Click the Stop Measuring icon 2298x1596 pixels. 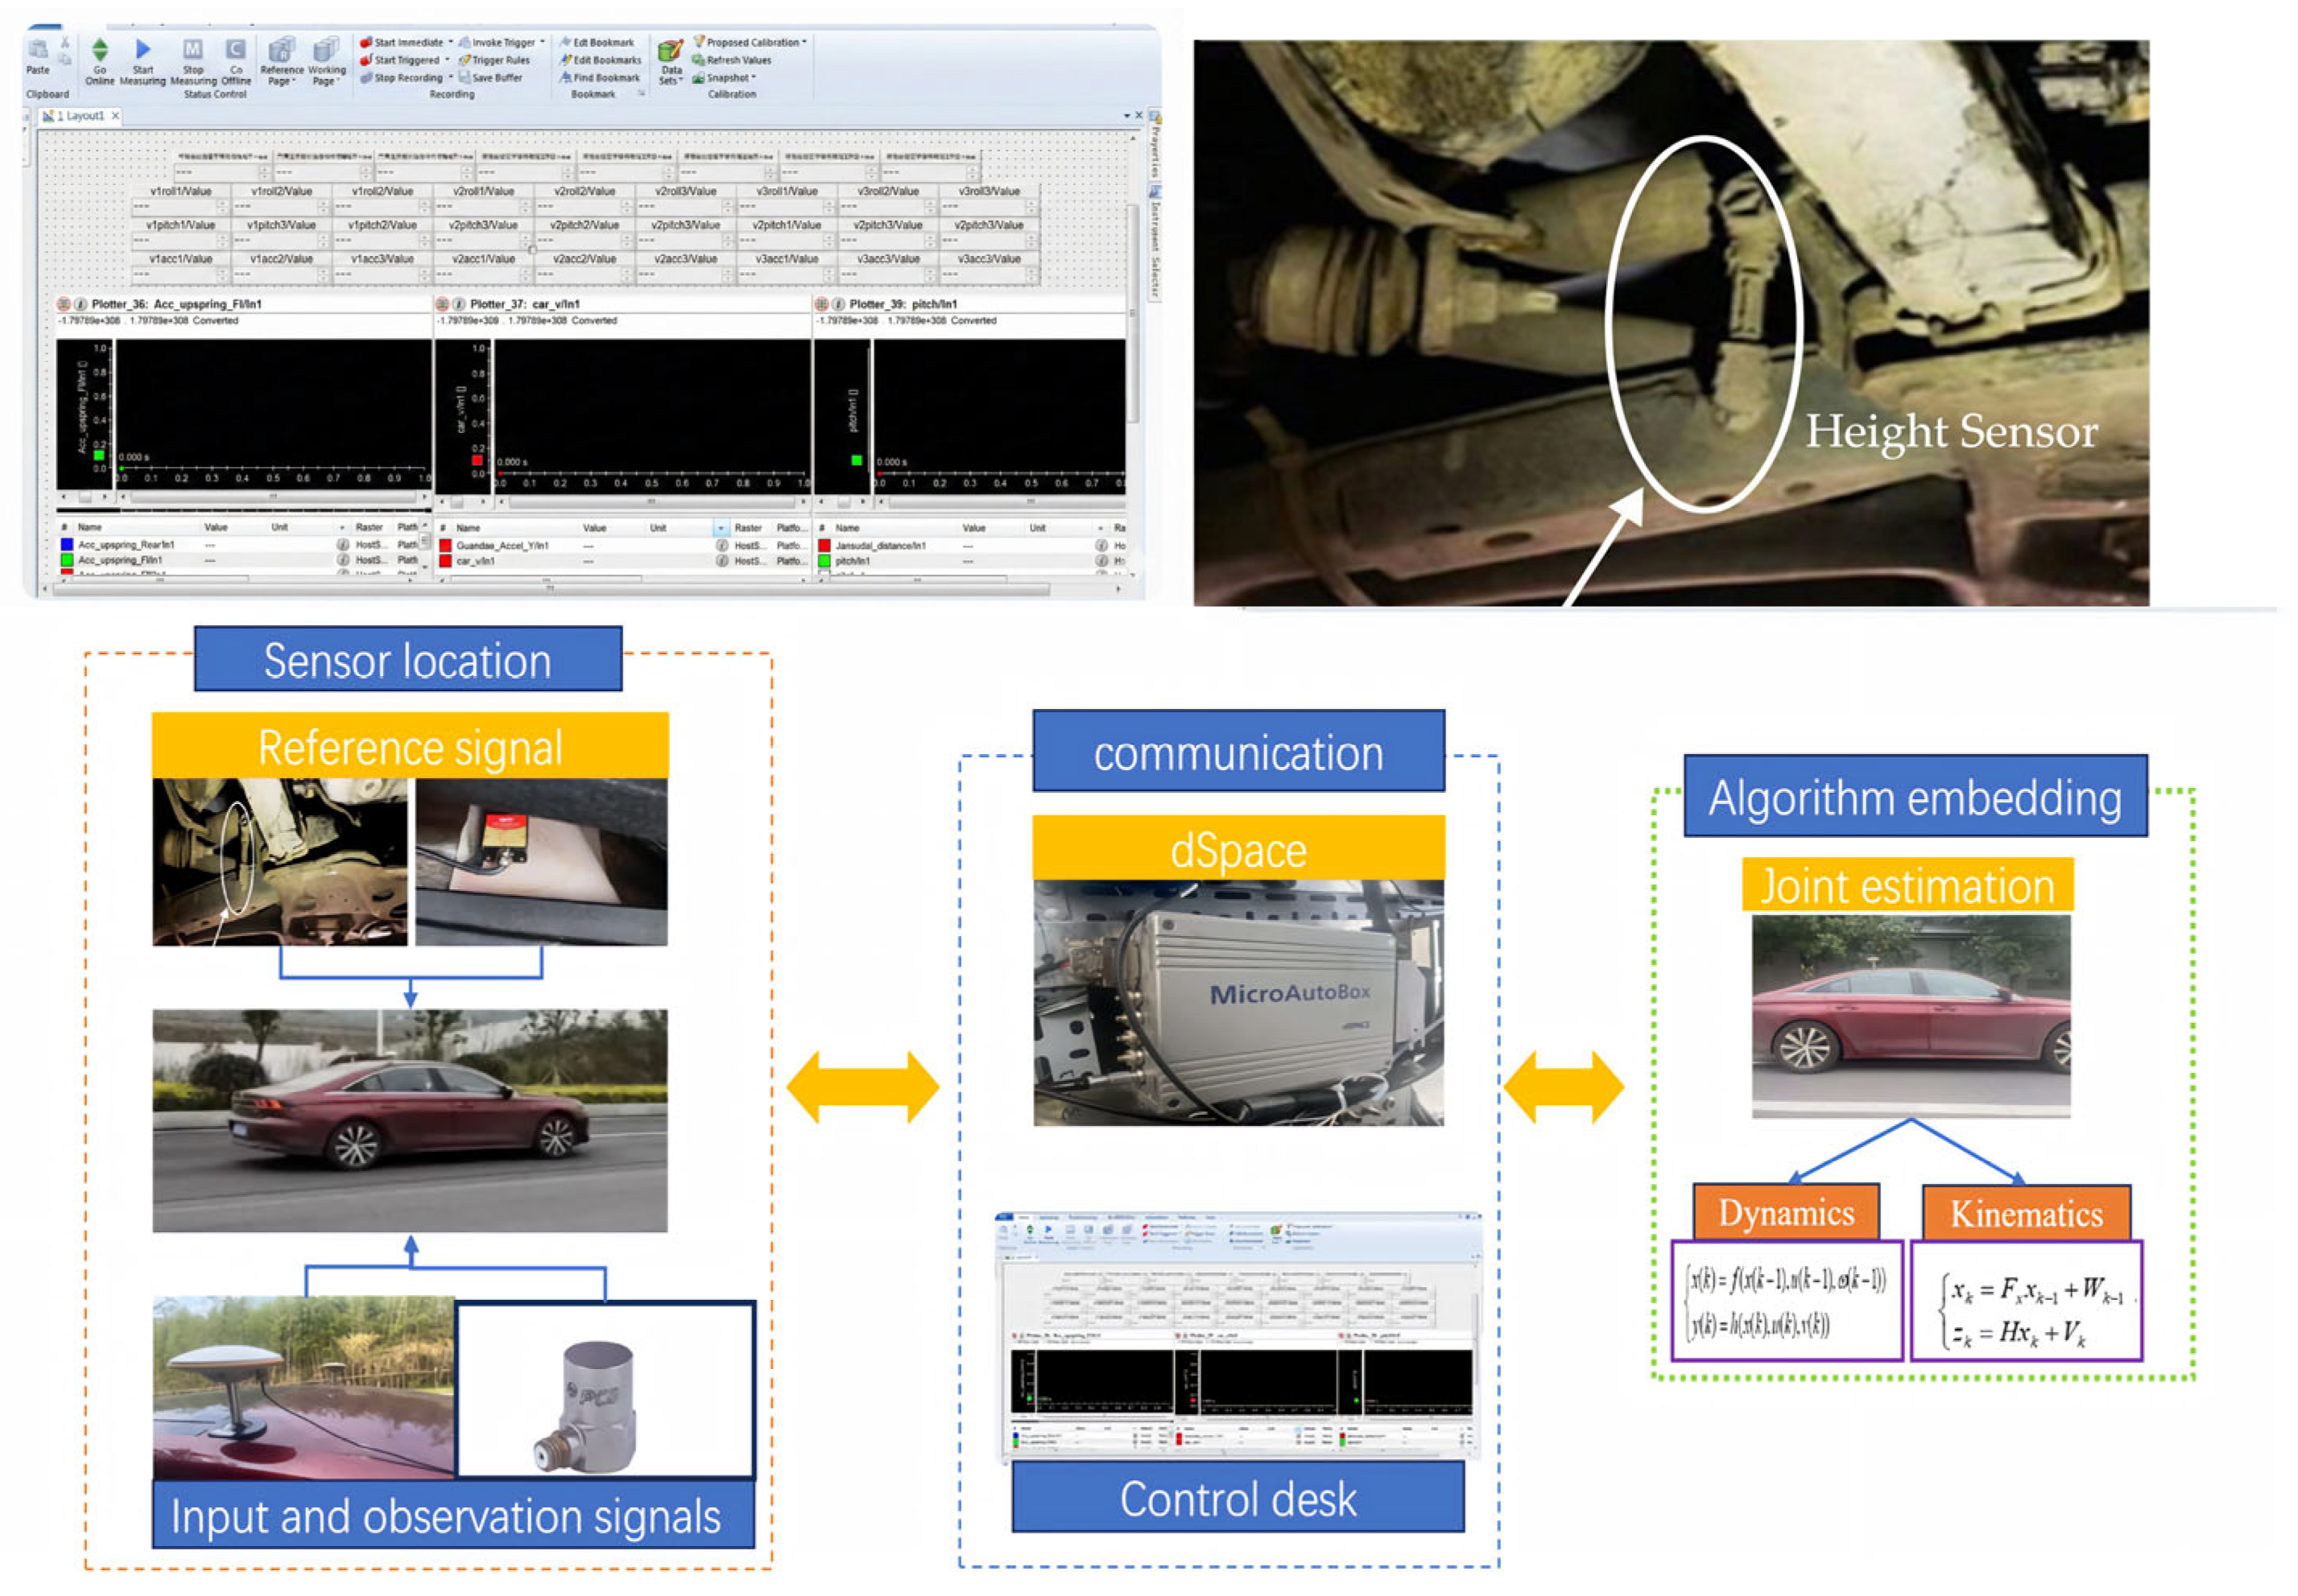193,50
